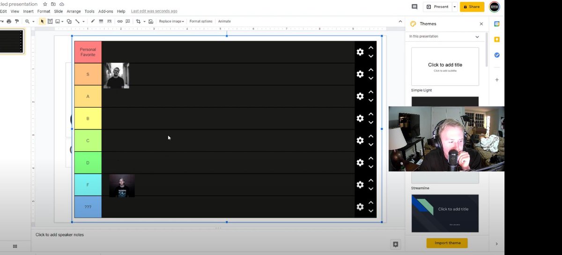Click the Border dash icon
The image size is (562, 255).
point(109,21)
